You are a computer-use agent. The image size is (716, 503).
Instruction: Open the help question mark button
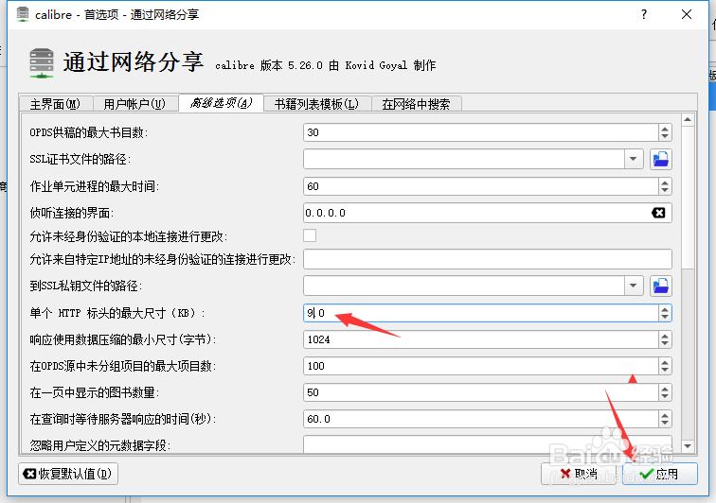coord(645,15)
